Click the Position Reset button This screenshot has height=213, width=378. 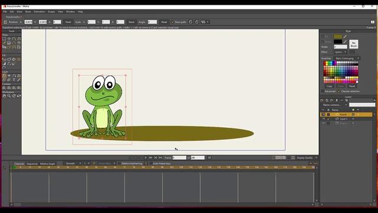point(69,22)
